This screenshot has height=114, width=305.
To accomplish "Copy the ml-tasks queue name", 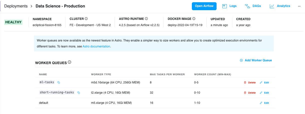I will [x=59, y=82].
